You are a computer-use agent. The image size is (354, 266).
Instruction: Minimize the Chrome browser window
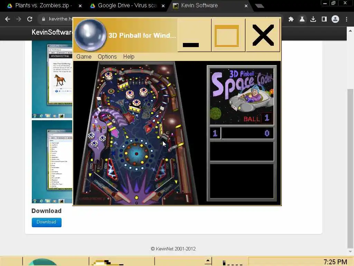click(325, 3)
